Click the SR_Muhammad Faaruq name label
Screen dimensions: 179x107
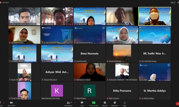coord(85,43)
